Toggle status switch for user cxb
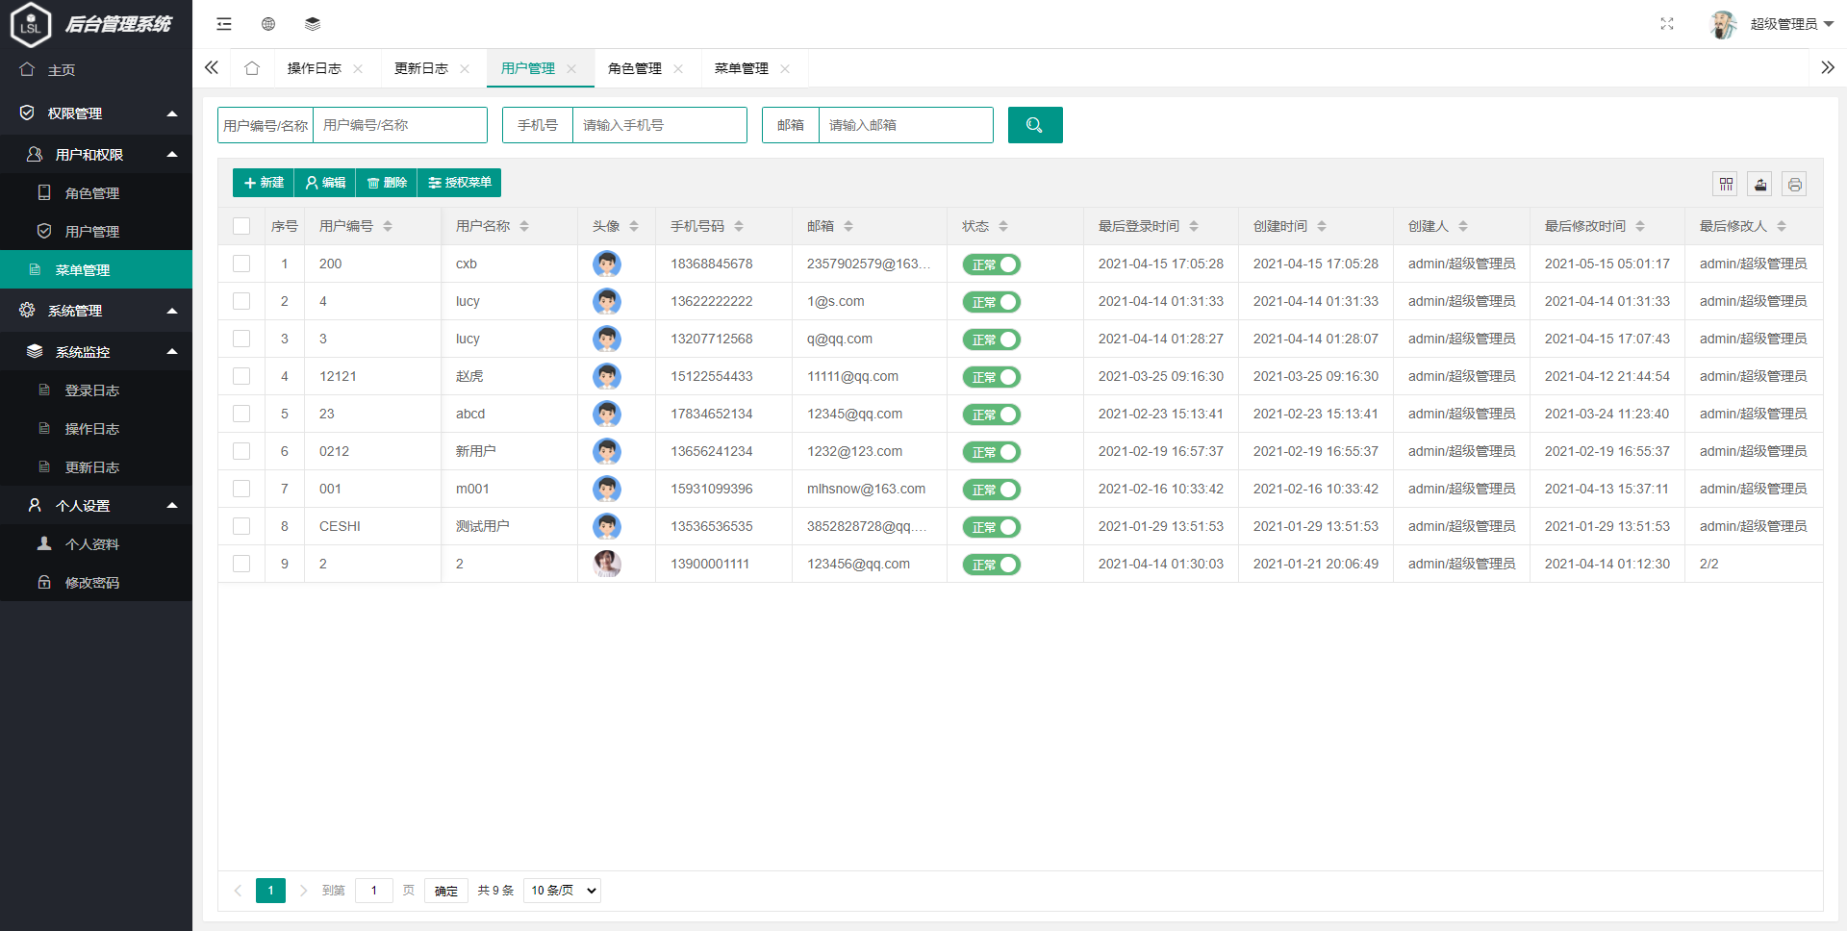The width and height of the screenshot is (1847, 931). (x=992, y=264)
